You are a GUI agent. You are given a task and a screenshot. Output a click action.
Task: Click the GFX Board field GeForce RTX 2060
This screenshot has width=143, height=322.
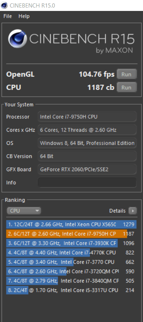(87, 169)
